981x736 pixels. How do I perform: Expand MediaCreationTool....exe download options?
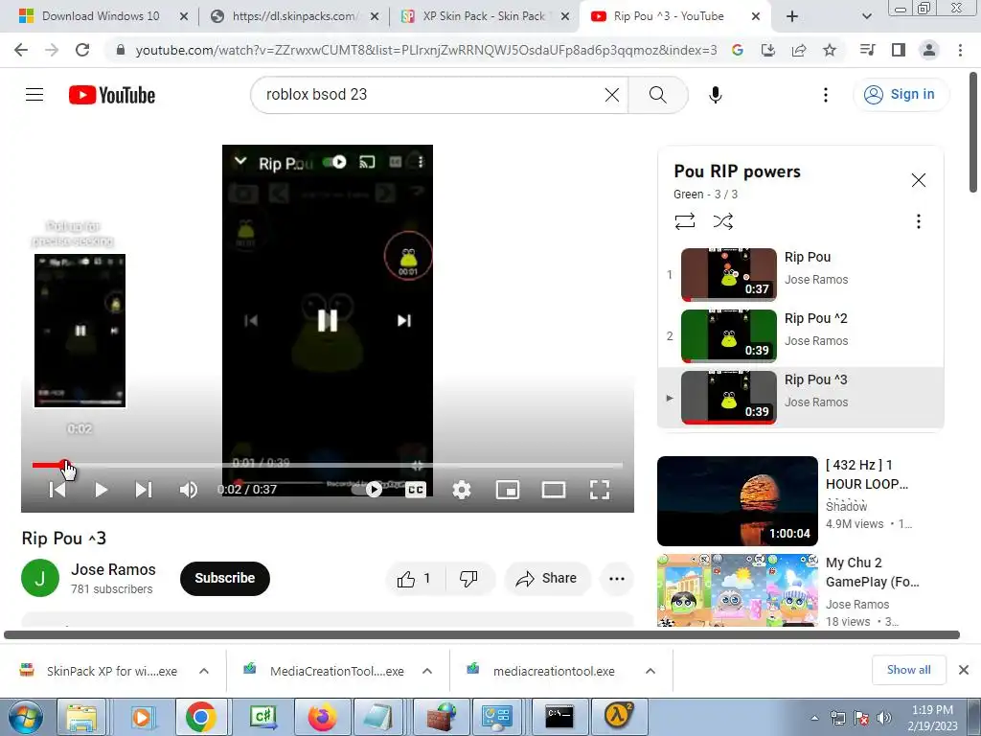(427, 671)
